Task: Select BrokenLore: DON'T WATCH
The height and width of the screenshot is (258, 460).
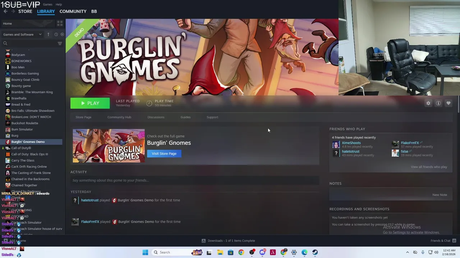Action: point(31,117)
